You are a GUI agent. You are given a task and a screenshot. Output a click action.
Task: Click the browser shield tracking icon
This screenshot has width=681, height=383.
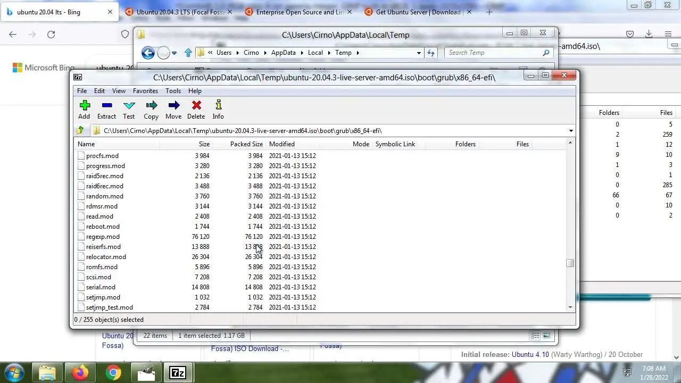[125, 34]
